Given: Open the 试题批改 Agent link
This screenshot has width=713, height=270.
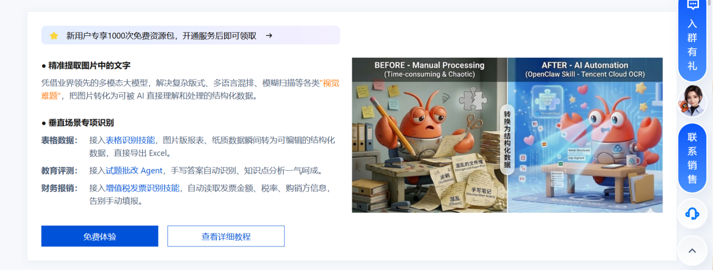Looking at the screenshot, I should click(134, 170).
